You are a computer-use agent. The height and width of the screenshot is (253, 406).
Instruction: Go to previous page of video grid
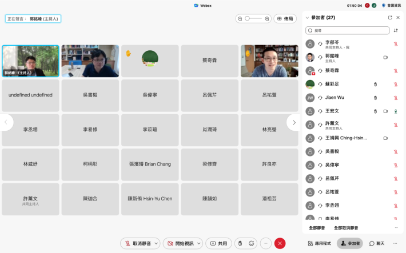(6, 122)
